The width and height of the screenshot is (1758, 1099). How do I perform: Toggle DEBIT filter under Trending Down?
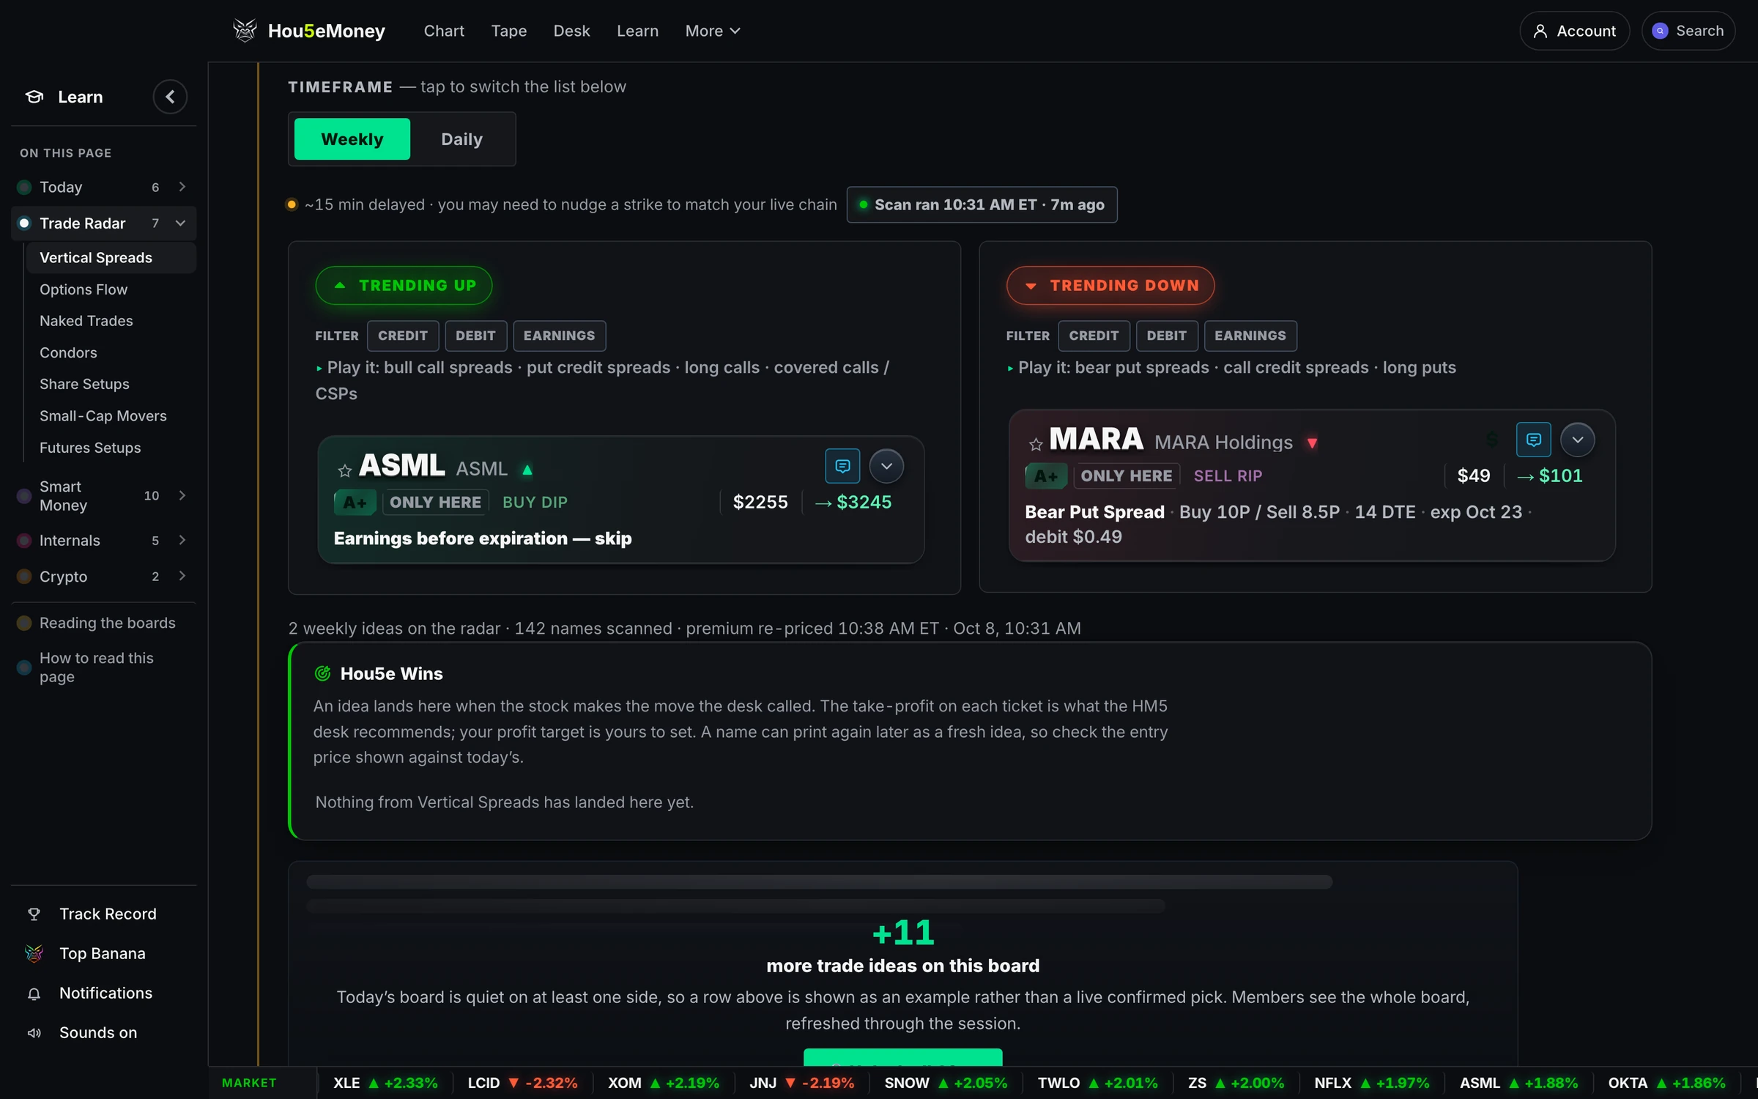point(1166,336)
